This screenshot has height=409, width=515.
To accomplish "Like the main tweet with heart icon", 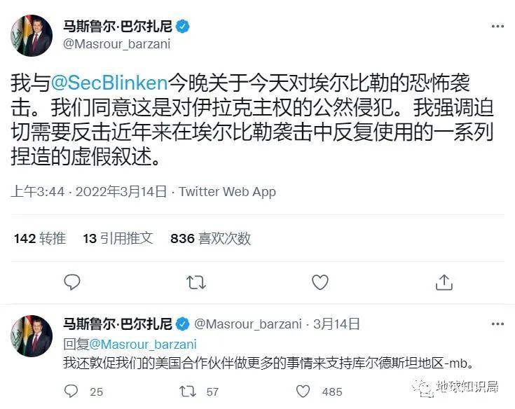I will [x=320, y=282].
